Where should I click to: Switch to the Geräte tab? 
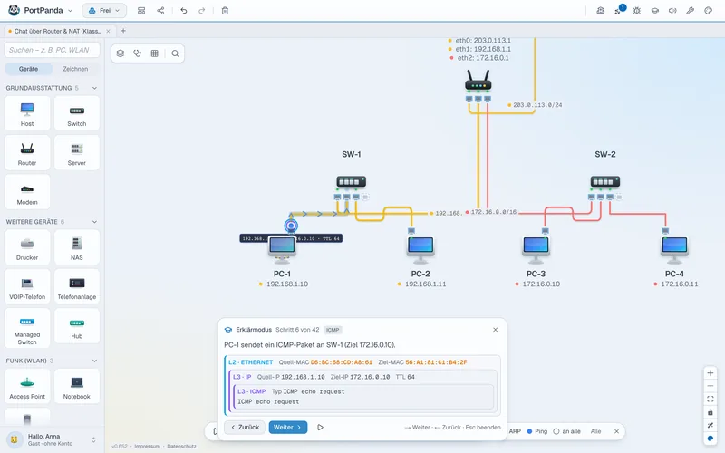28,69
